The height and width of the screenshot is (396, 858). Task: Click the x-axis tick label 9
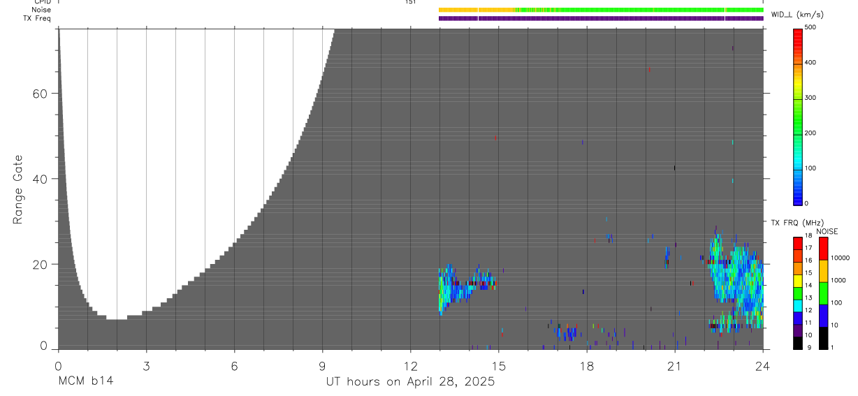point(322,365)
